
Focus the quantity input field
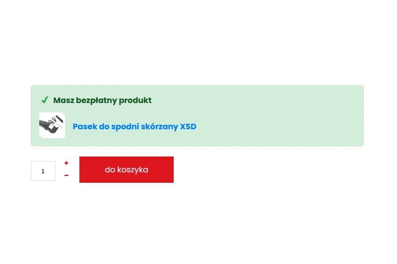[x=43, y=171]
